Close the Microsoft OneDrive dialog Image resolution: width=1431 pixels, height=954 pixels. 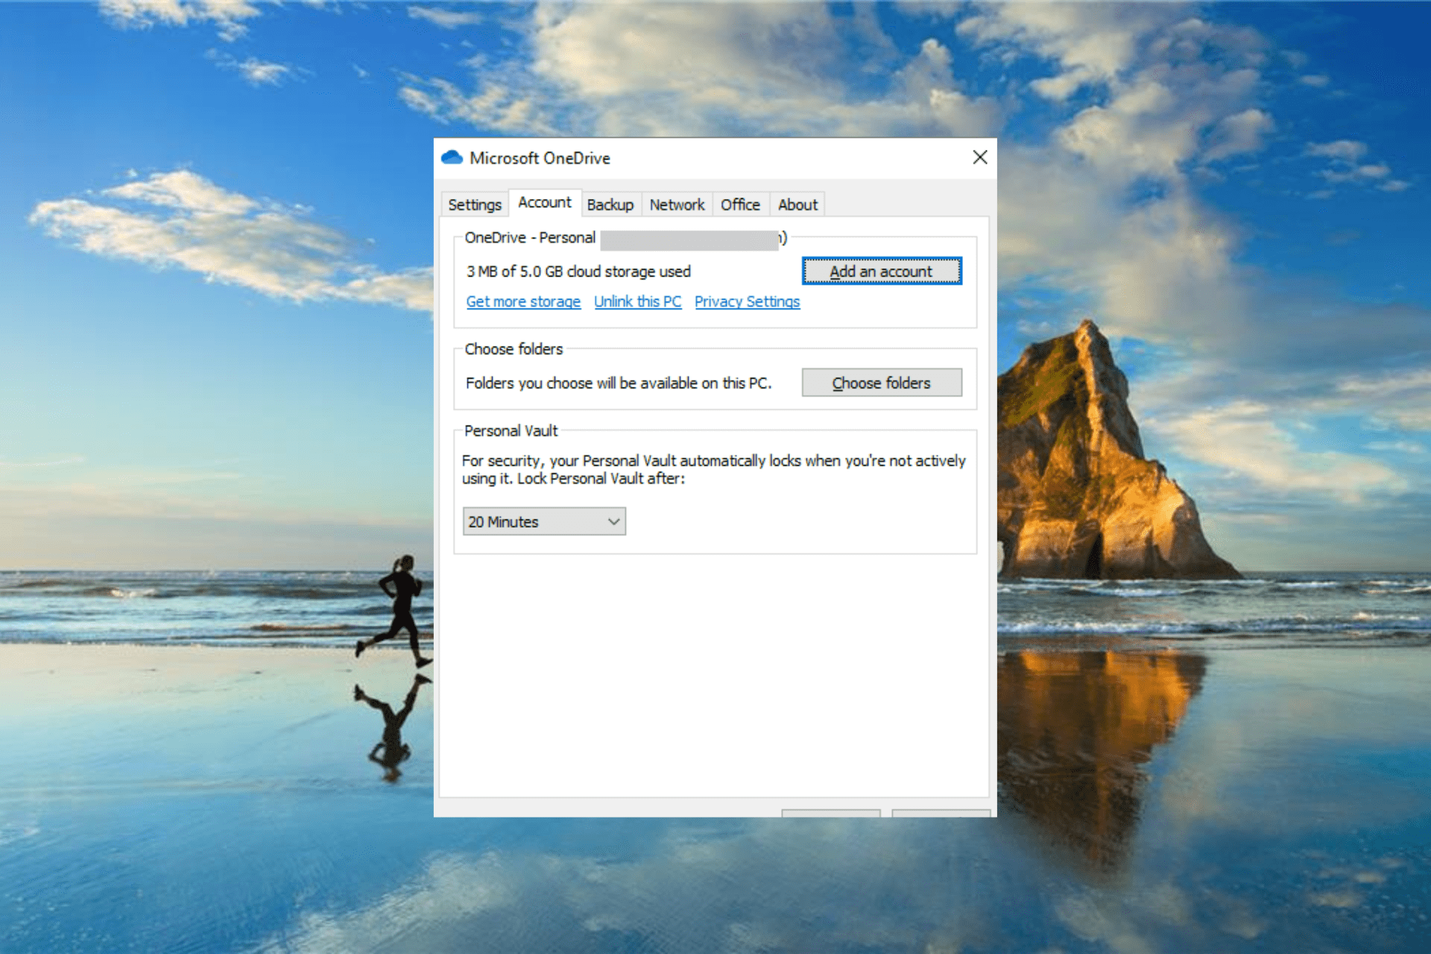(x=980, y=157)
